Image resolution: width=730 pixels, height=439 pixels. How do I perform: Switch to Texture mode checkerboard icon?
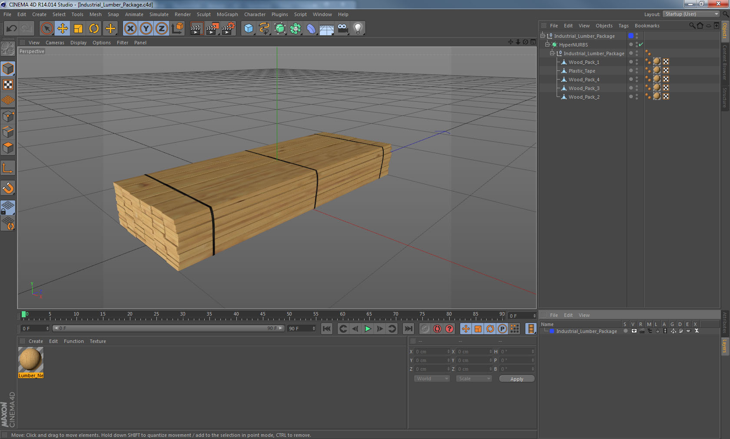coord(8,84)
